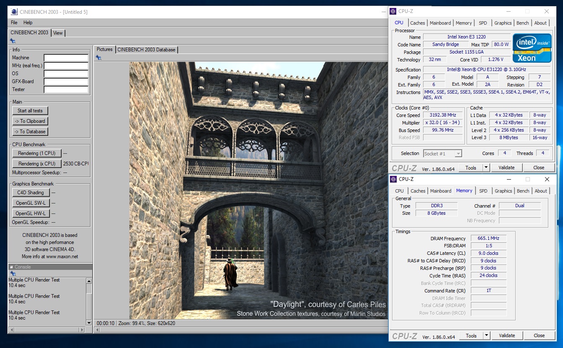Click upper CPU-Z window title icon
563x348 pixels.
click(x=393, y=11)
